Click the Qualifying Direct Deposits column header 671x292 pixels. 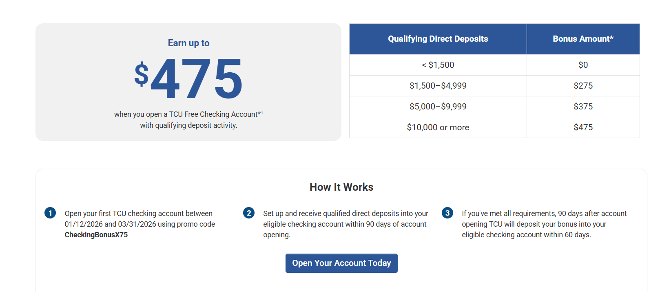(x=438, y=39)
